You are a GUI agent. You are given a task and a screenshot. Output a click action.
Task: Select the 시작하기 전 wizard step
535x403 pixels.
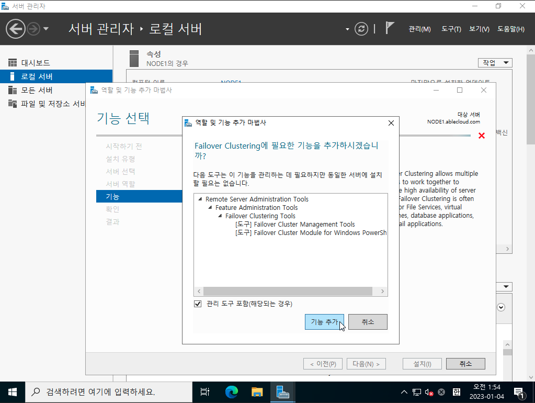(x=124, y=146)
